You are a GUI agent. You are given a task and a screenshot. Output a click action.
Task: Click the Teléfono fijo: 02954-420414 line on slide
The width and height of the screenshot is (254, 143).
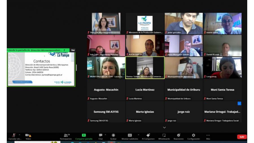pos(37,70)
